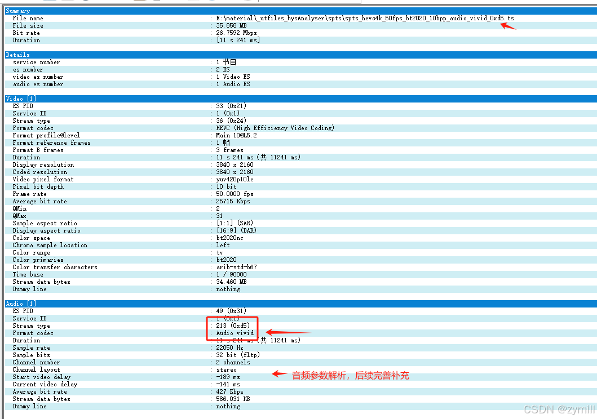Click the color space value bt2020nc
597x419 pixels.
tap(229, 238)
